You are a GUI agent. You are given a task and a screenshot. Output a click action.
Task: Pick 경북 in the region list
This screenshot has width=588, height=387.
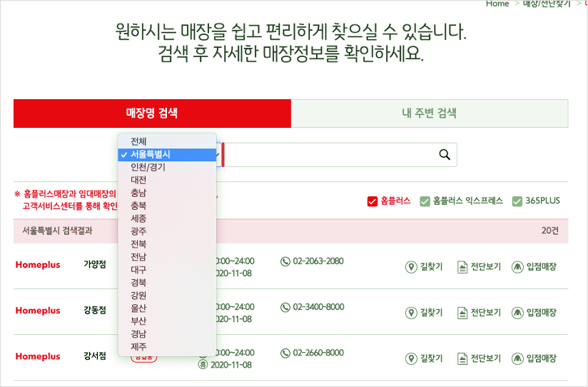(167, 282)
